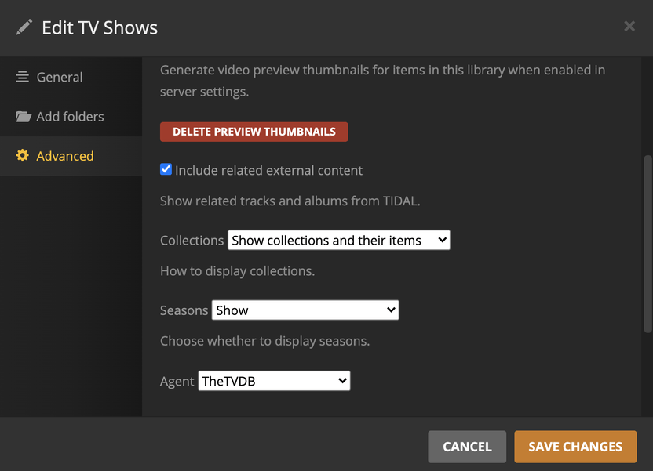This screenshot has height=471, width=653.
Task: Click Save Changes
Action: pos(575,447)
